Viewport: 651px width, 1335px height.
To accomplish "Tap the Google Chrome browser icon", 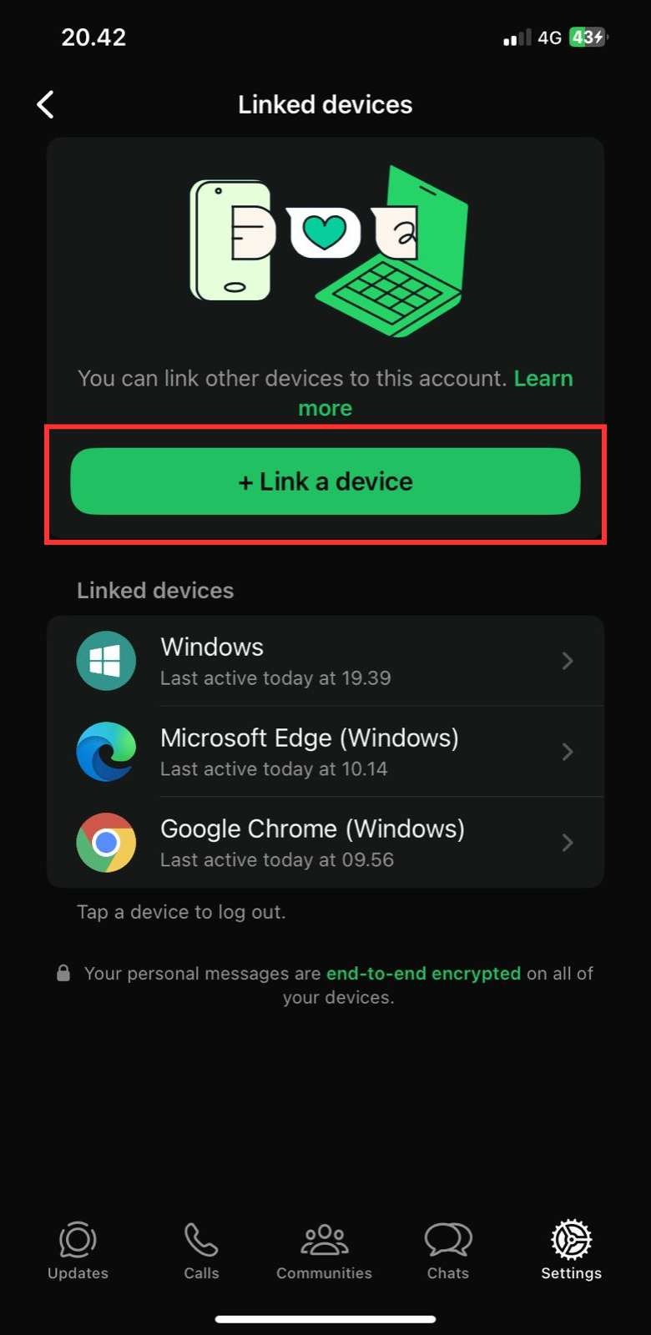I will 106,843.
